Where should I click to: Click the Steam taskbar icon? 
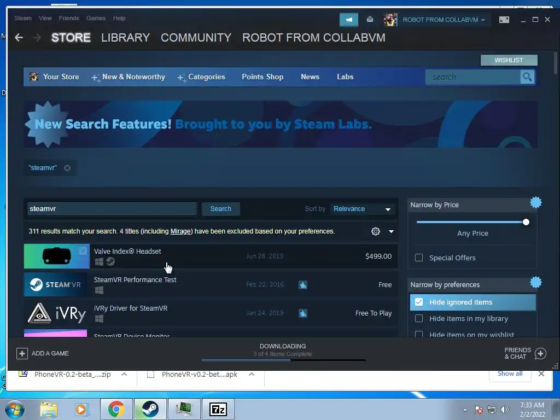(x=150, y=409)
